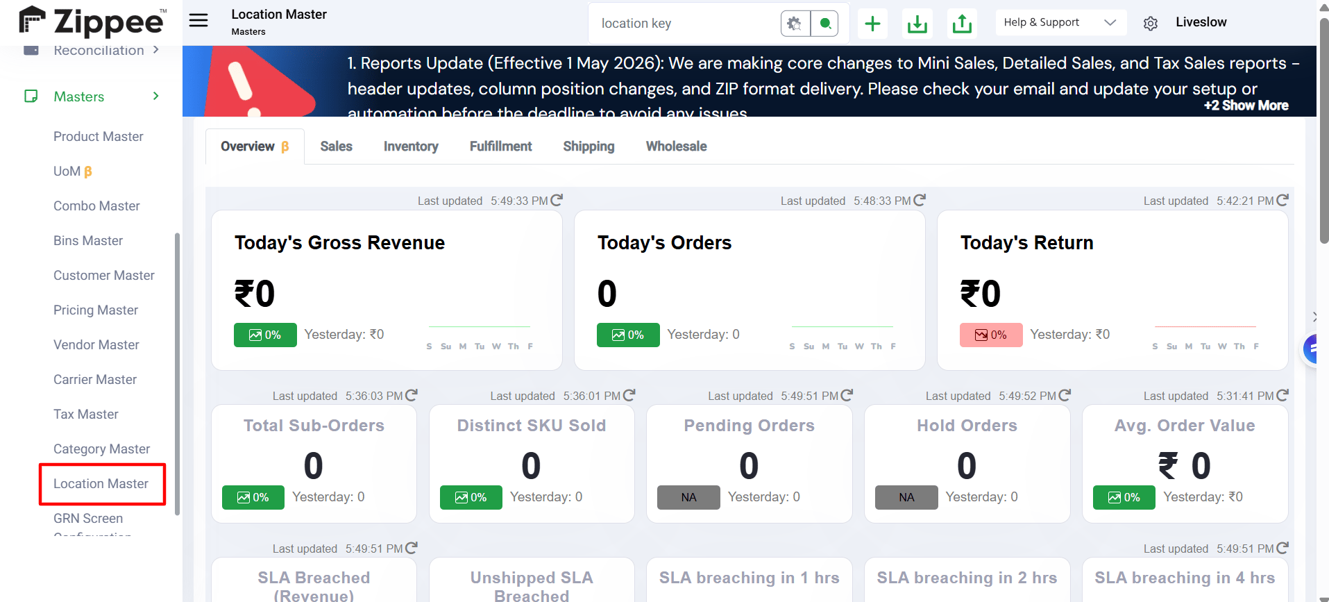Click 'Today's Gross Revenue' heading
Image resolution: width=1329 pixels, height=602 pixels.
(339, 243)
